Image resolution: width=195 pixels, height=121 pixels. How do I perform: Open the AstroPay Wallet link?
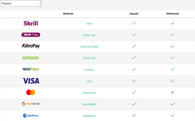89,46
